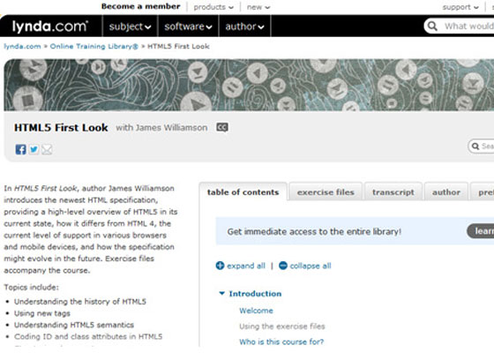Open the author dropdown menu
This screenshot has height=353, width=494.
244,26
